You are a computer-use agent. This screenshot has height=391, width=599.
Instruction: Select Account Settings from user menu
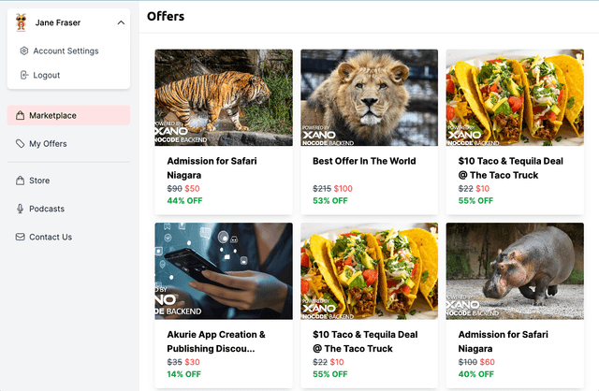point(66,51)
